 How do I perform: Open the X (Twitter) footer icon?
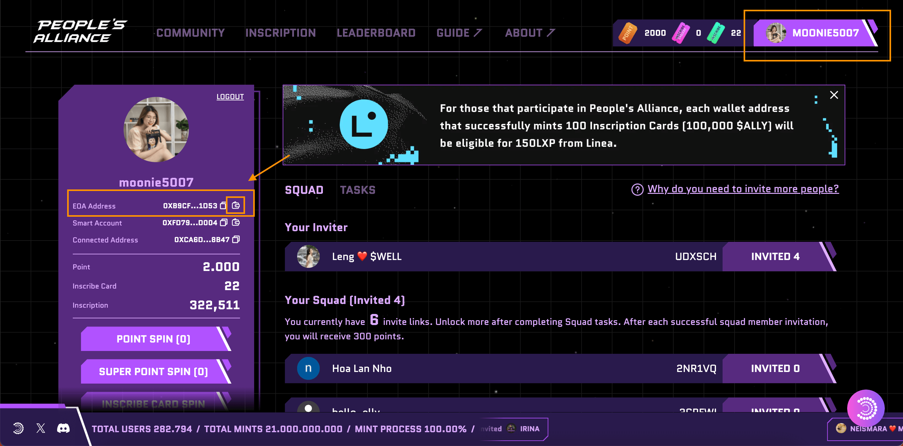point(41,428)
